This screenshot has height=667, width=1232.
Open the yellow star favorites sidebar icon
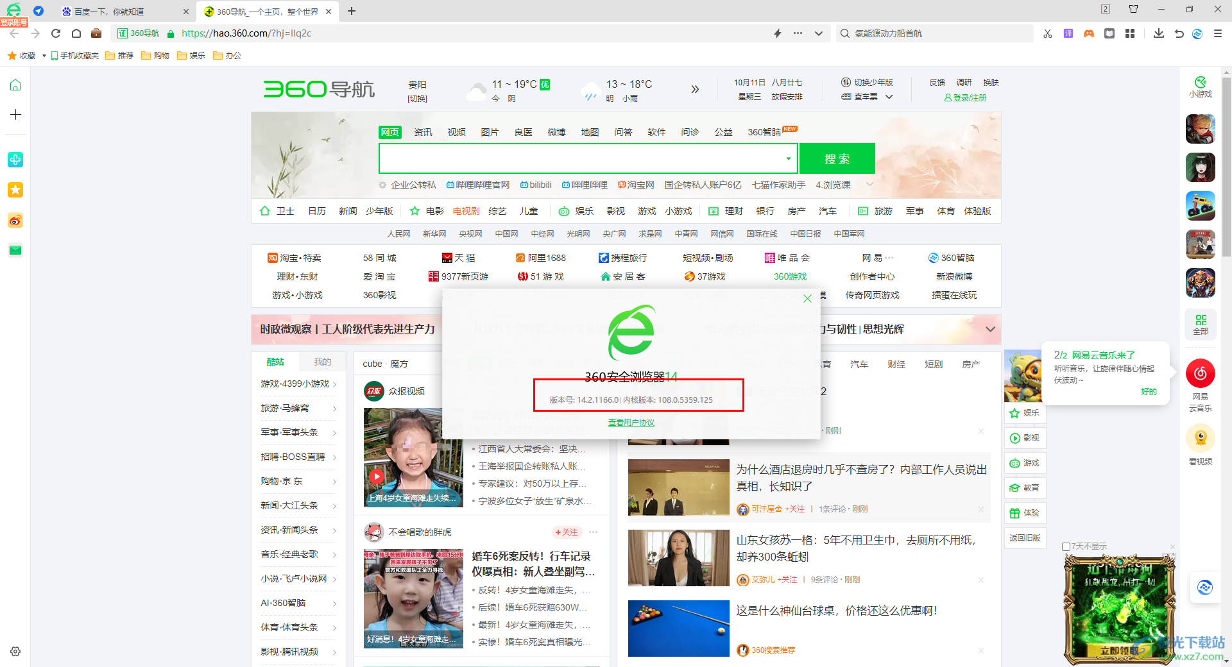(x=15, y=190)
